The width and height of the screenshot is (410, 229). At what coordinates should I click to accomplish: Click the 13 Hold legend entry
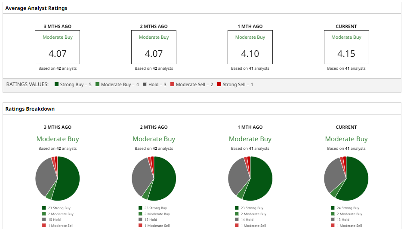coord(343,220)
